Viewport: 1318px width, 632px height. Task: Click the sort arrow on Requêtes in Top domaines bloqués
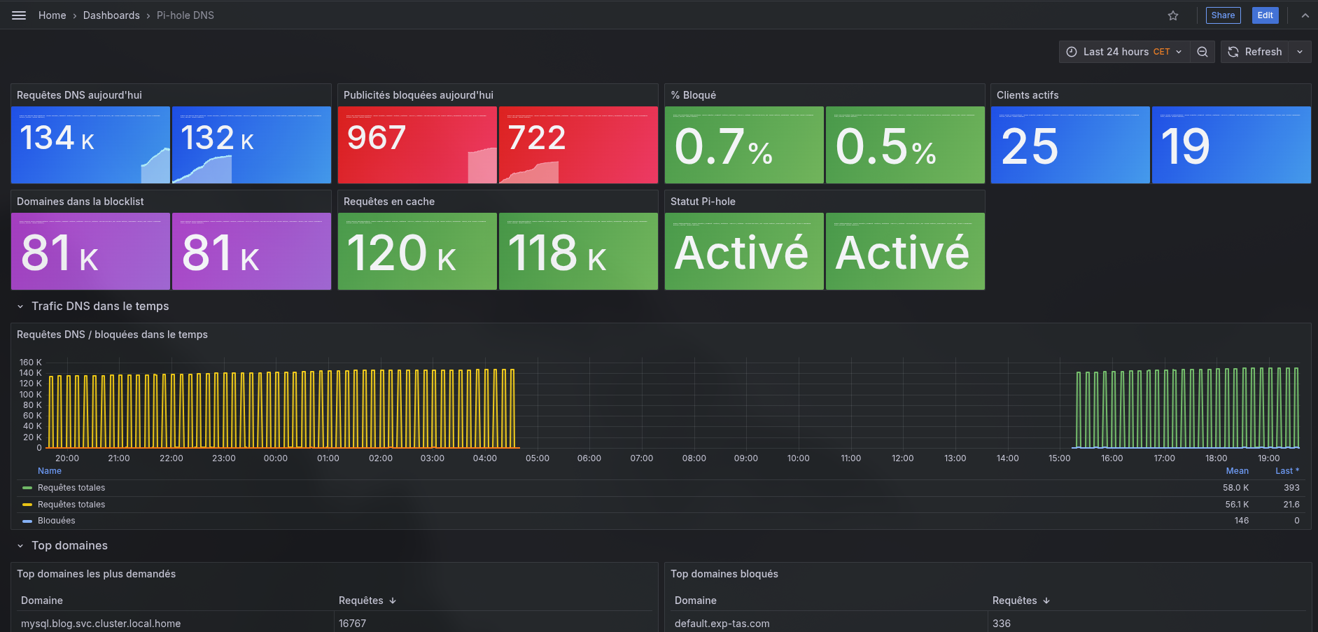click(x=1046, y=601)
